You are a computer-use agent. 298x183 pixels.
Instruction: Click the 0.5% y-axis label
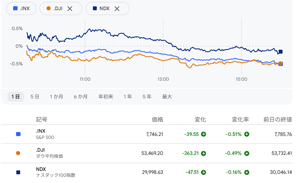(x=17, y=29)
